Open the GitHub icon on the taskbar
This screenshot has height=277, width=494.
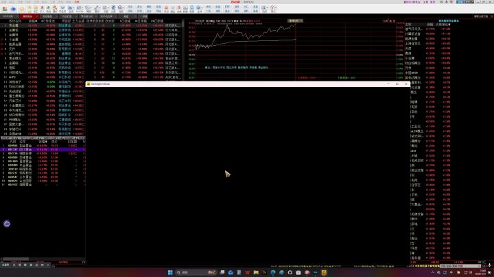[290, 272]
